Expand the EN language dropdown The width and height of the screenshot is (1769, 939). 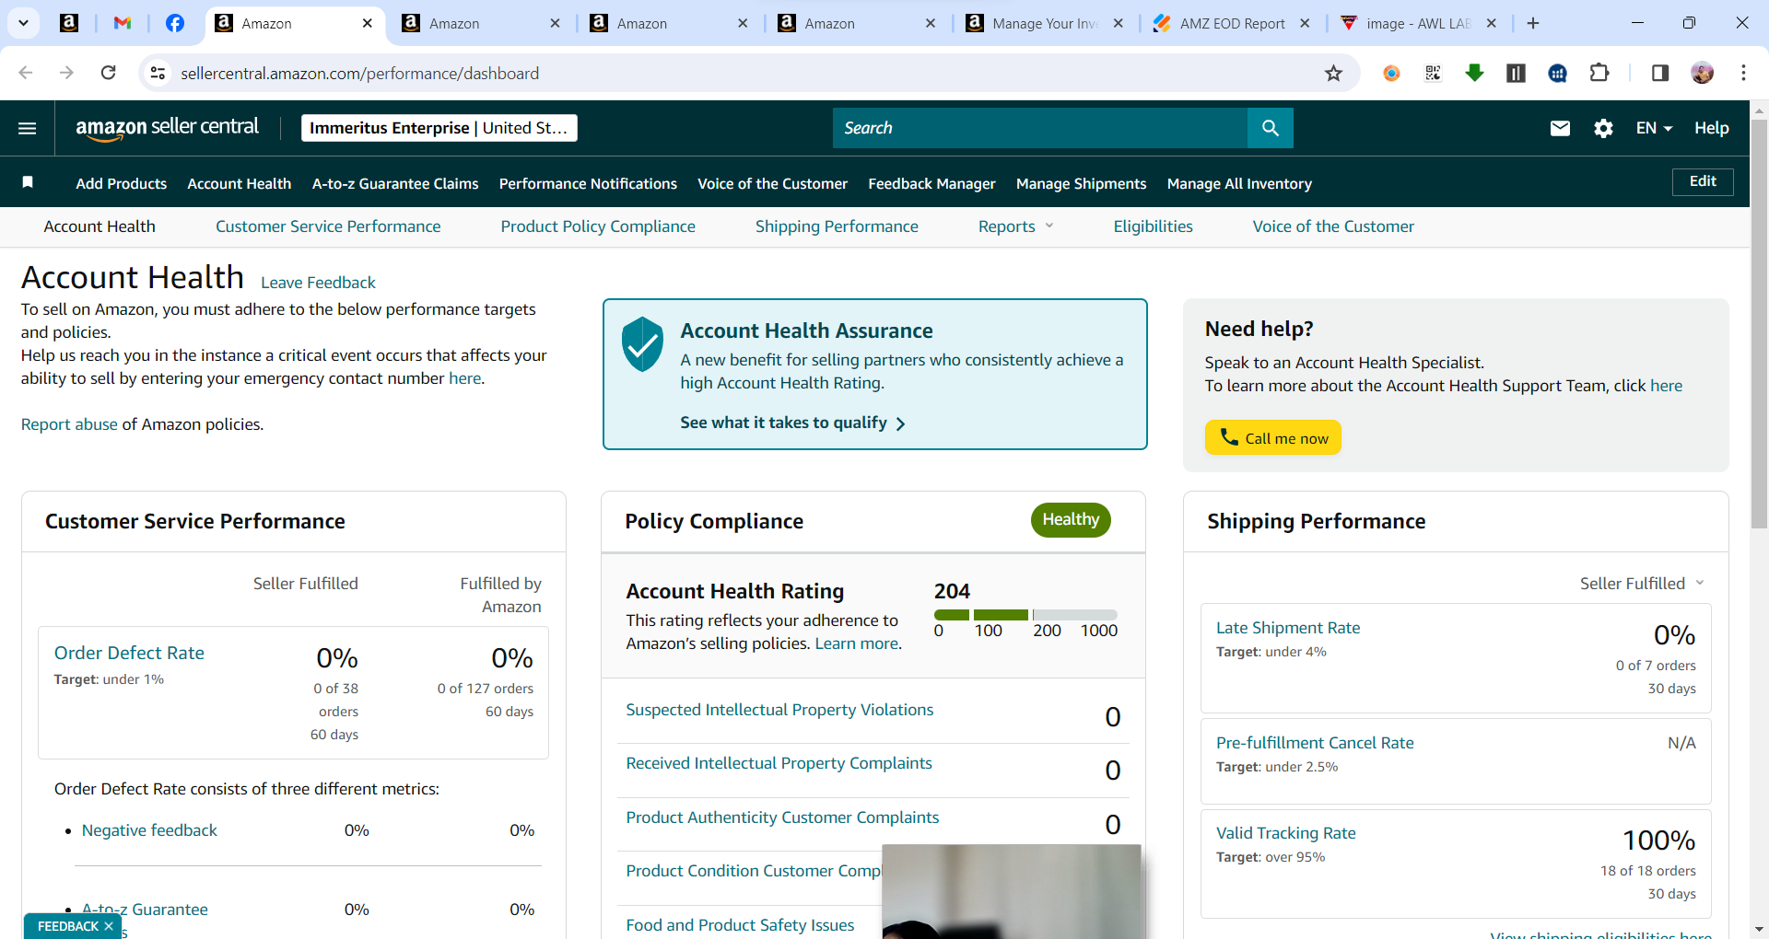pos(1654,128)
